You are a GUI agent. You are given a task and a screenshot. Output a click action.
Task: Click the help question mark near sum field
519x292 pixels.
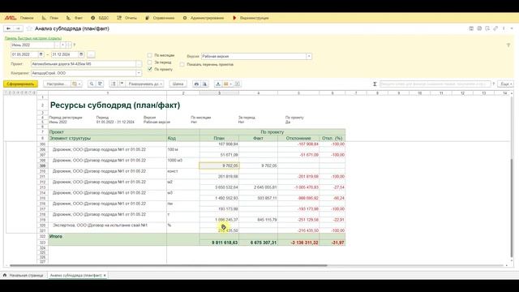pos(494,84)
